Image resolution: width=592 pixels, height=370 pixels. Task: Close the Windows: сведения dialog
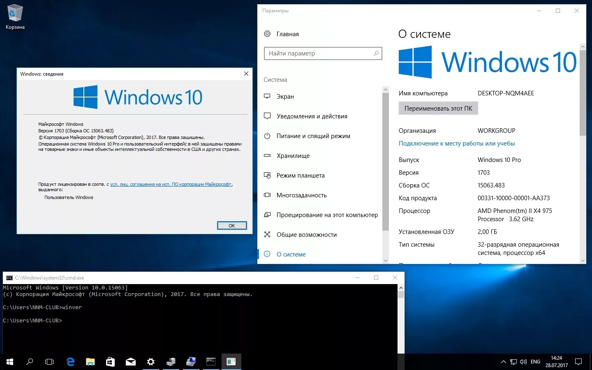[246, 74]
